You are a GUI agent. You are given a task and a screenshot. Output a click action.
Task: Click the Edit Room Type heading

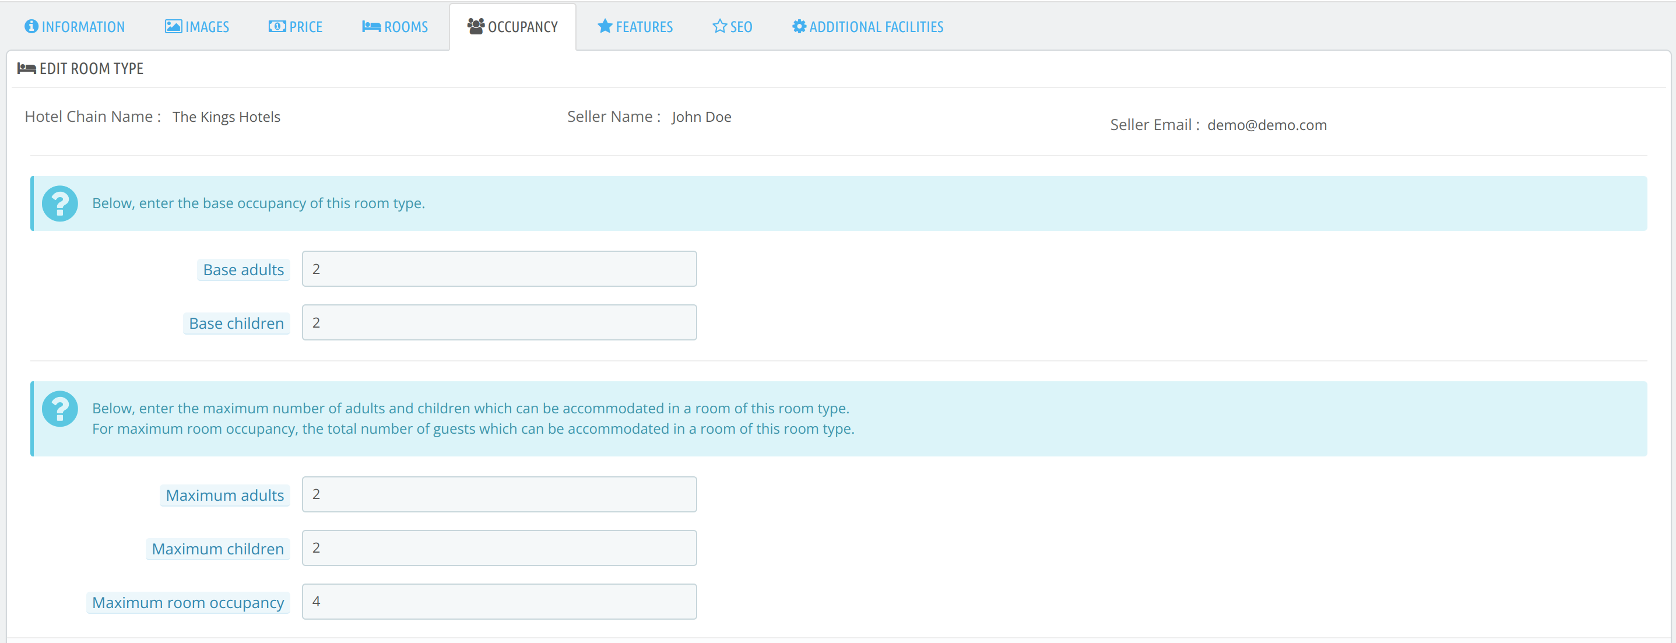[x=91, y=68]
